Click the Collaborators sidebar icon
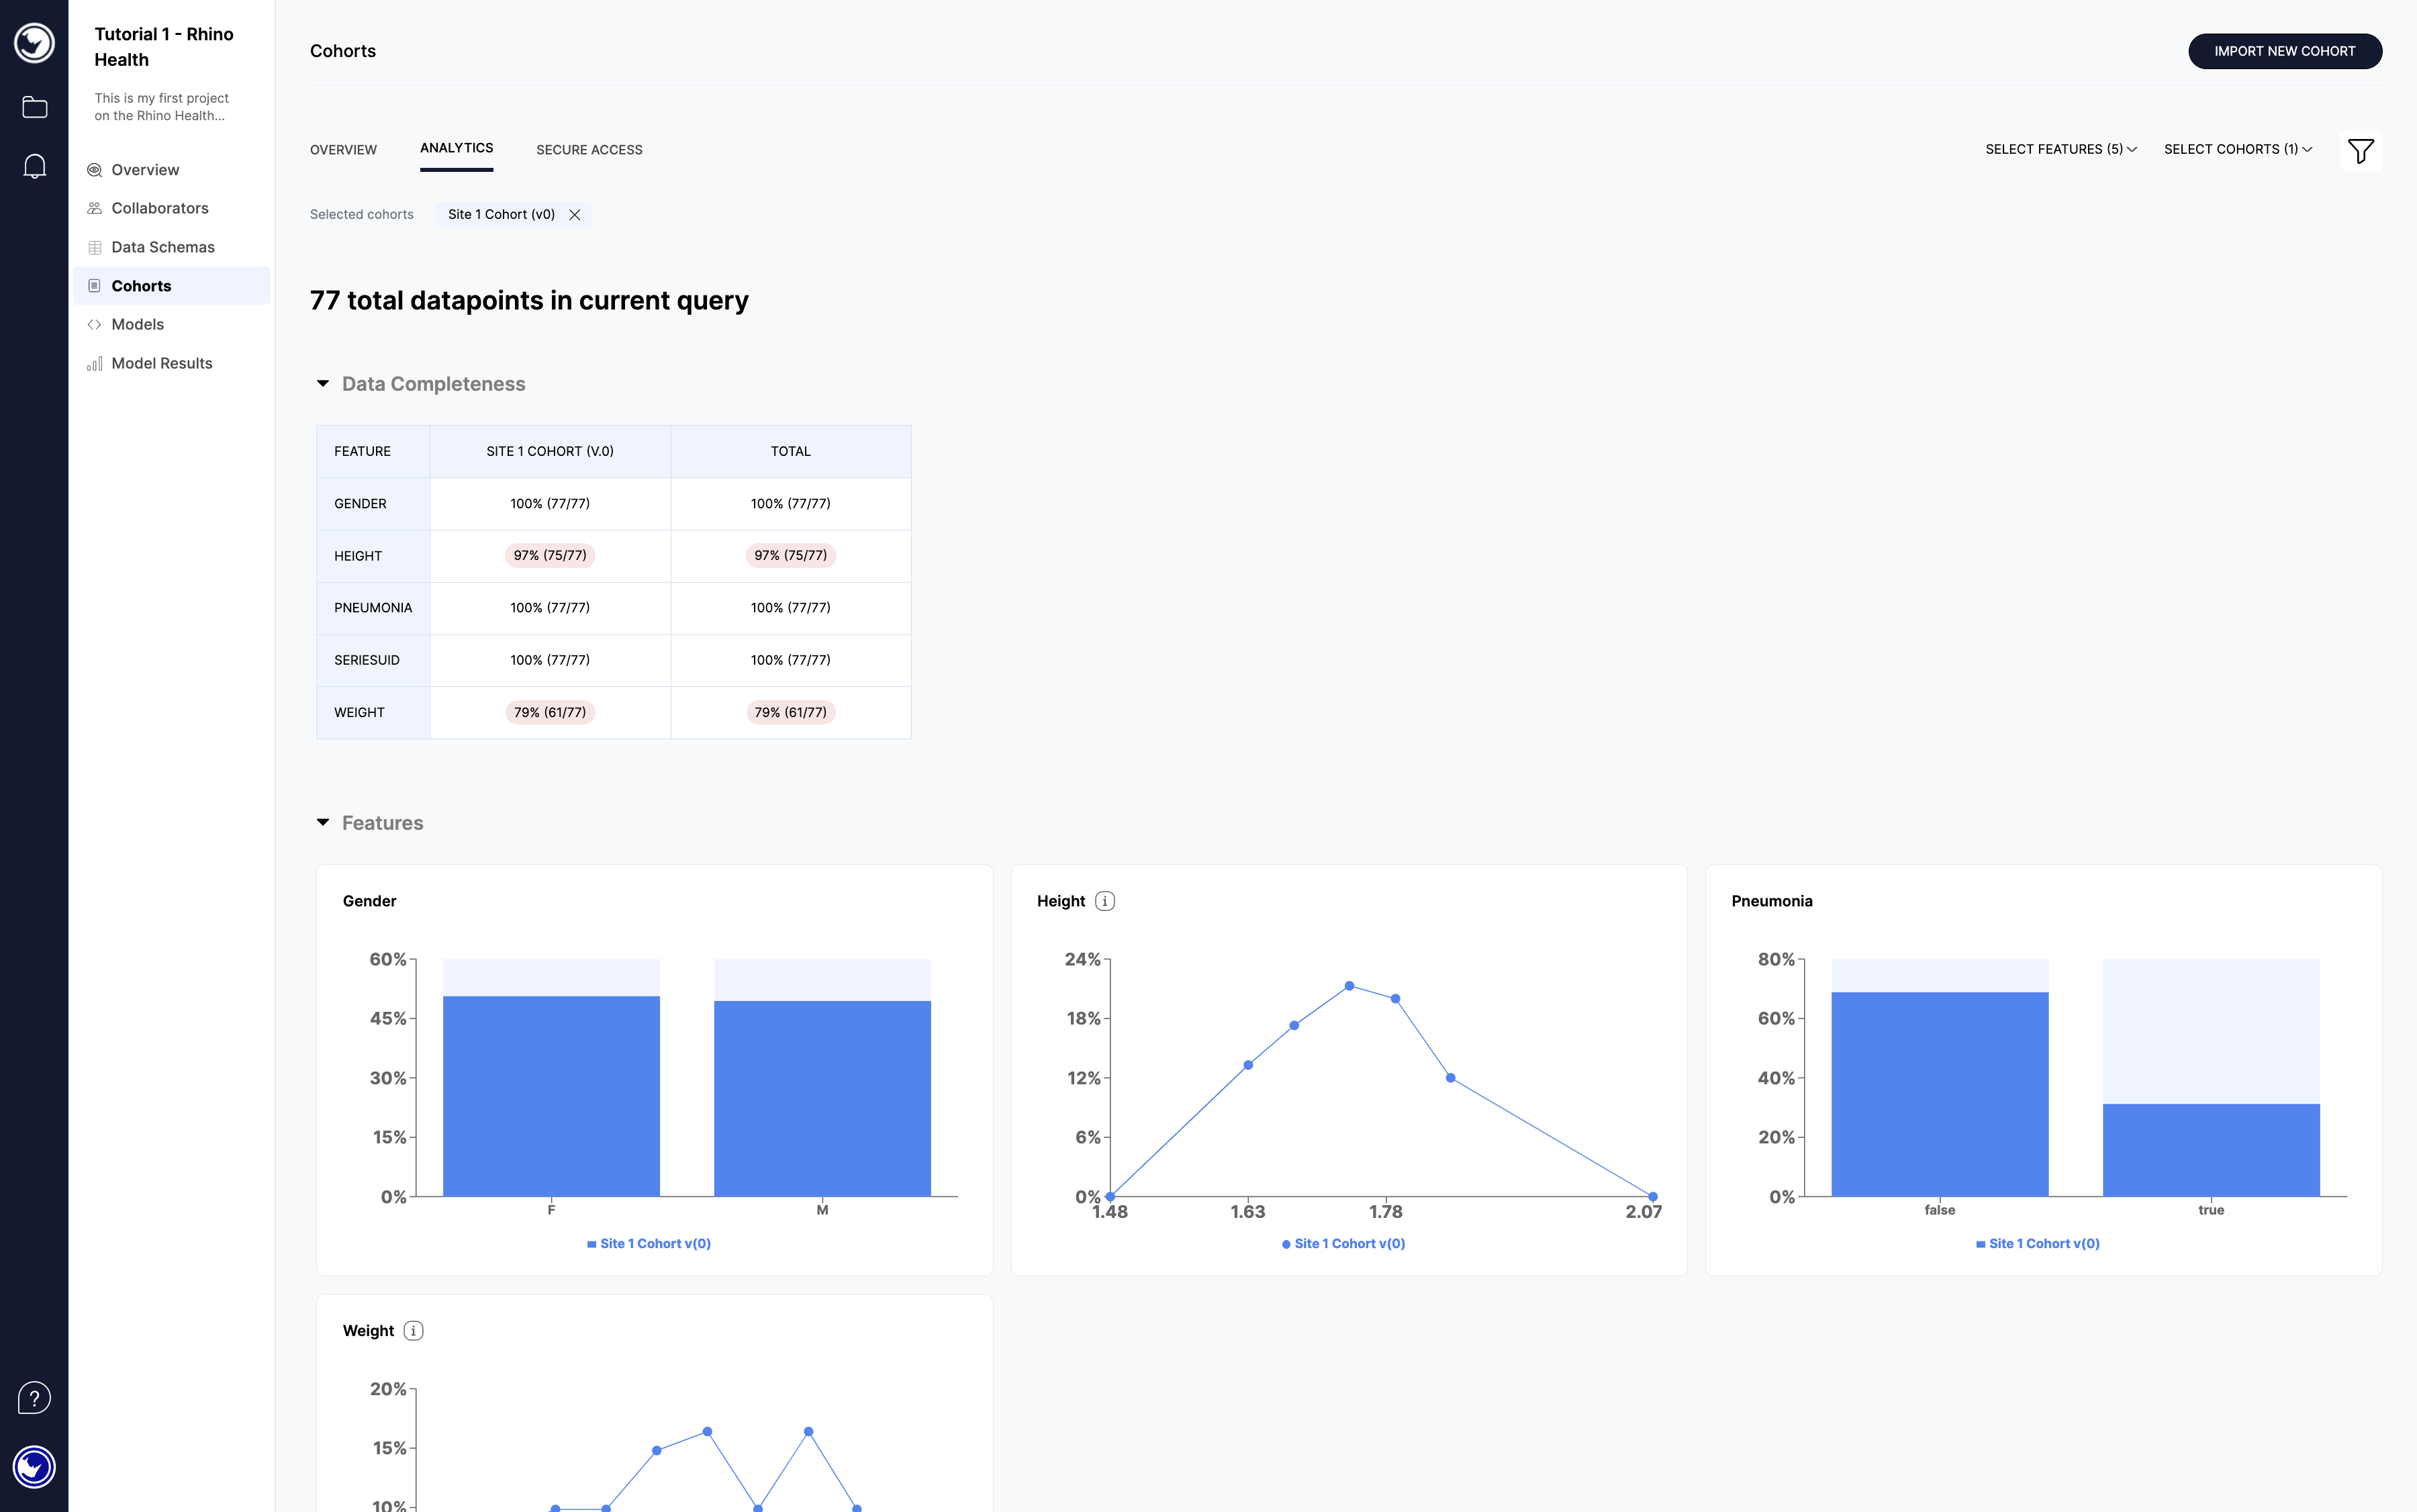The image size is (2417, 1512). coord(95,208)
